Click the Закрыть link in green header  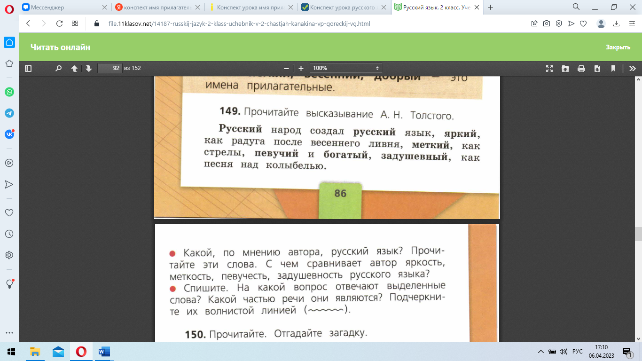pos(618,47)
